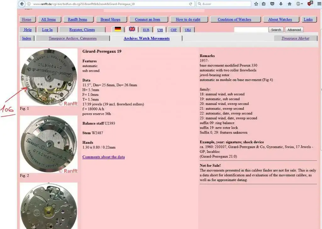Click the uBlock extension icon
Screen dimensions: 322x229
[x=310, y=3]
